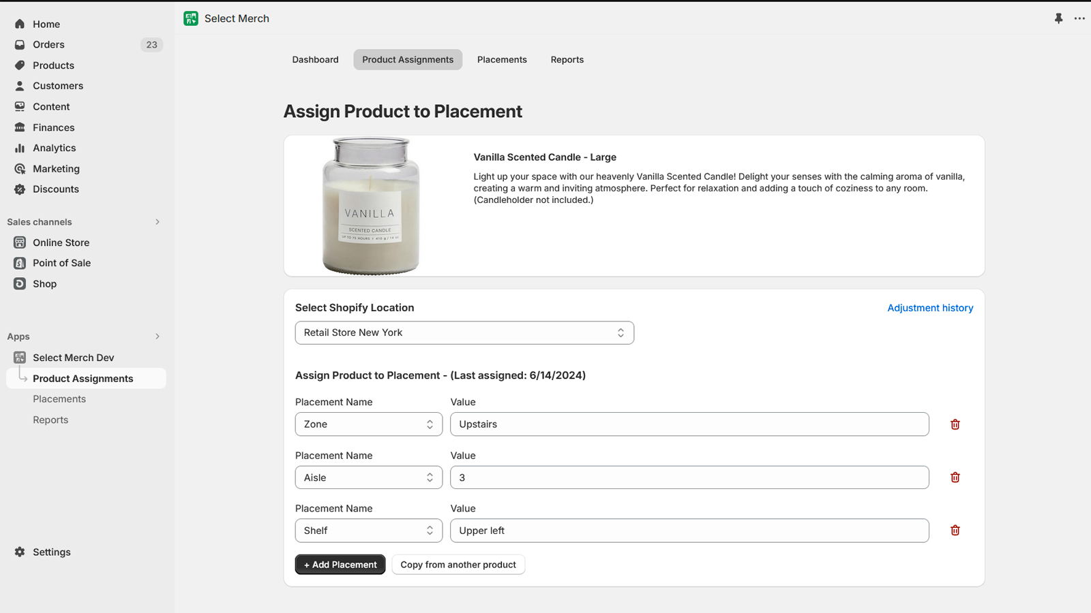Image resolution: width=1091 pixels, height=613 pixels.
Task: Delete the Aisle placement row
Action: pos(955,477)
